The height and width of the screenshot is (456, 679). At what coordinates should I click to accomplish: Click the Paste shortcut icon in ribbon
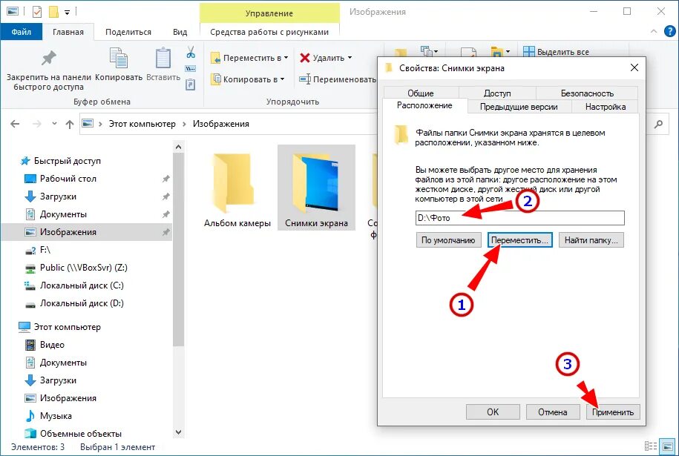tap(191, 85)
